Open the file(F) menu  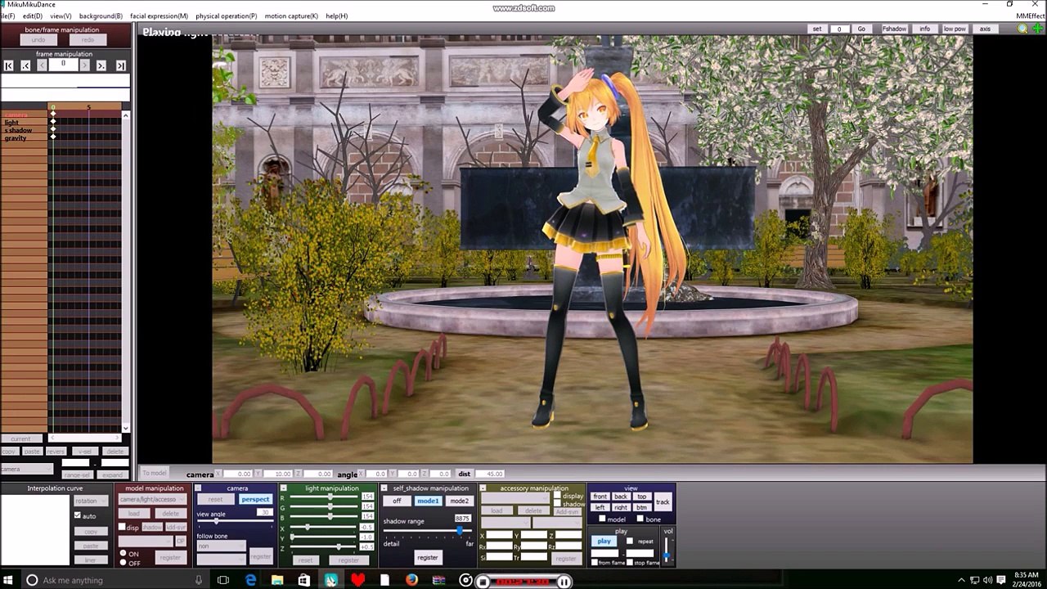7,16
